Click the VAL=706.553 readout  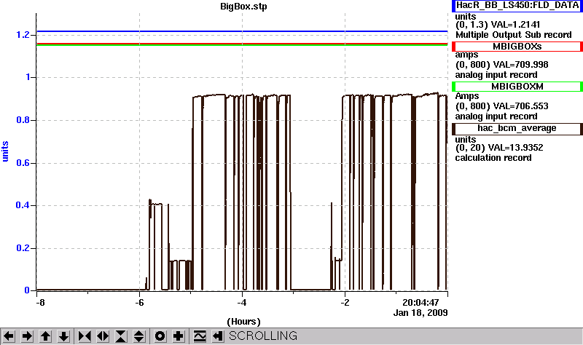pyautogui.click(x=520, y=106)
